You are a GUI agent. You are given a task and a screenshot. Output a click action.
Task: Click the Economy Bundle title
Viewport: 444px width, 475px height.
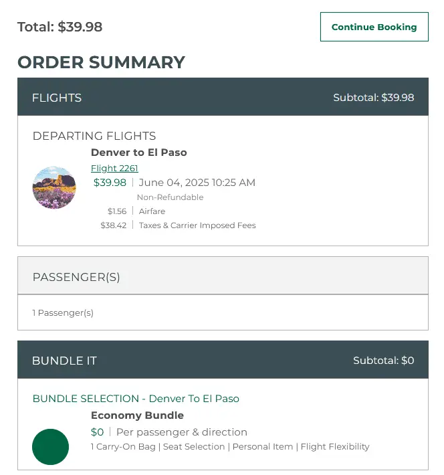tap(137, 415)
